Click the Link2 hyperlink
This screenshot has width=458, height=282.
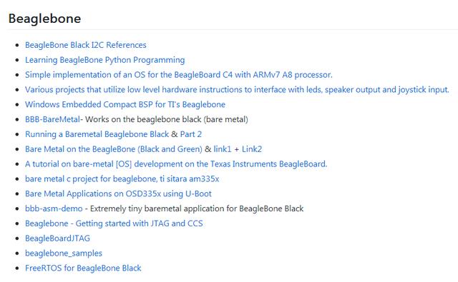(x=252, y=149)
